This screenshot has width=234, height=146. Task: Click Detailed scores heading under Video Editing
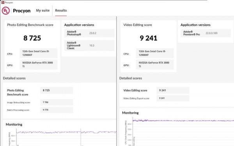click(131, 78)
